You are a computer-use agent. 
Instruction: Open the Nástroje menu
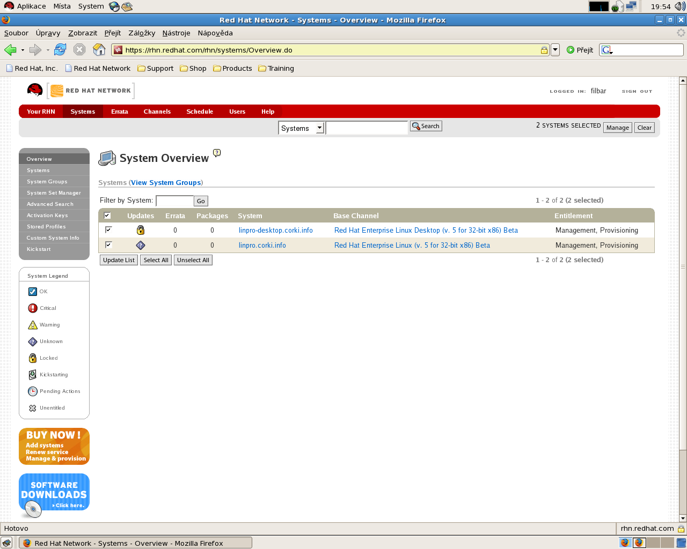point(176,33)
